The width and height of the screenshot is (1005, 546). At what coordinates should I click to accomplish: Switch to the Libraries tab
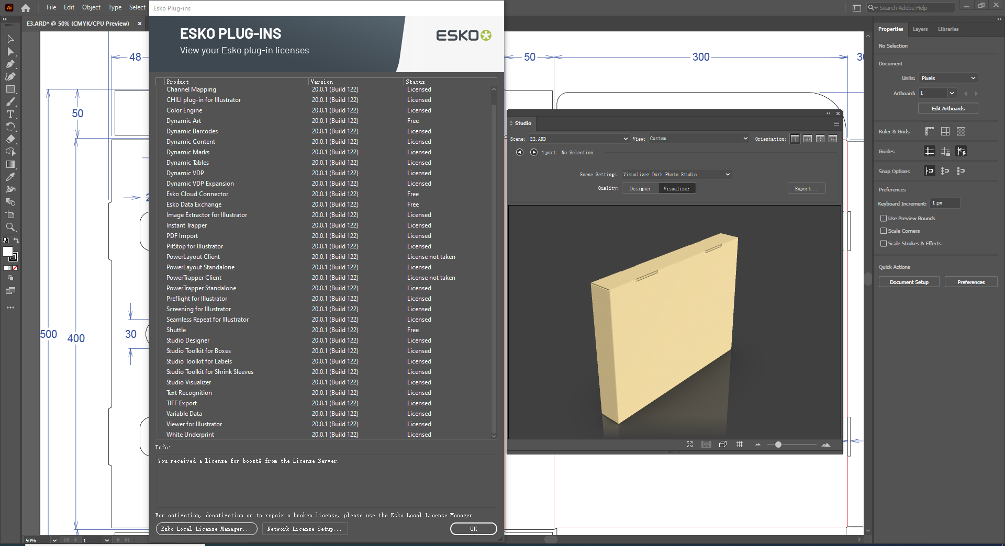[x=948, y=29]
